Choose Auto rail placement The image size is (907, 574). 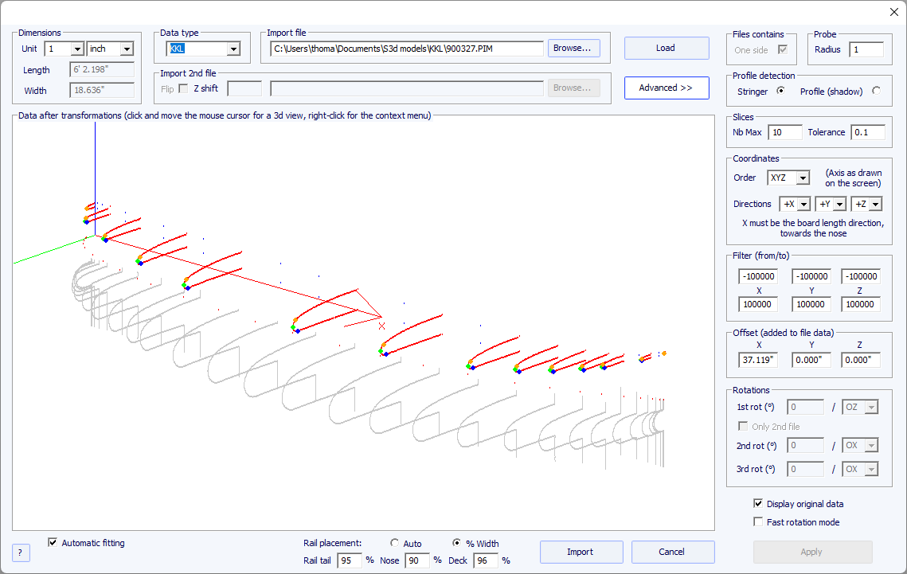pos(394,544)
